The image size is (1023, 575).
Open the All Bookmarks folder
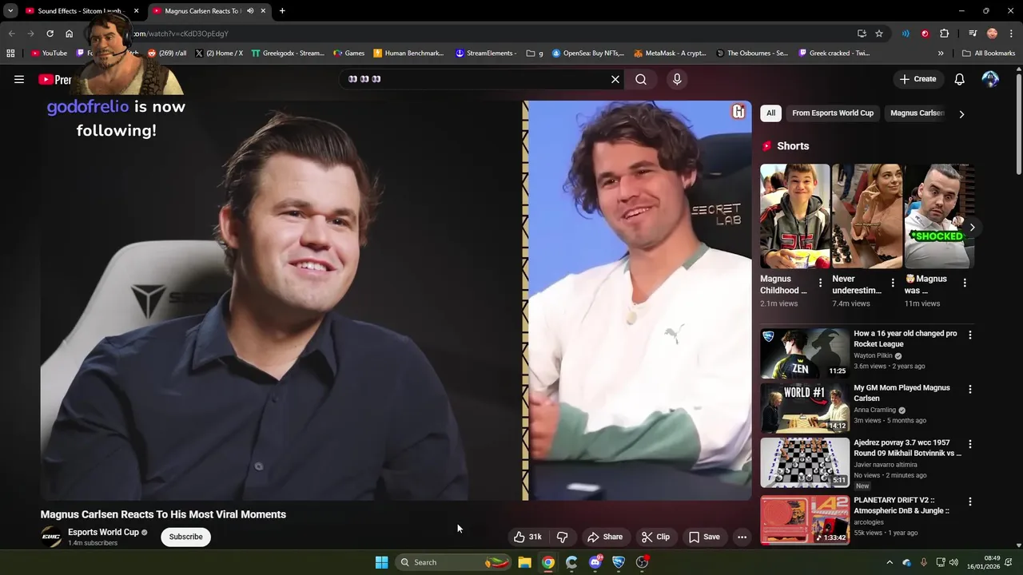(x=989, y=54)
